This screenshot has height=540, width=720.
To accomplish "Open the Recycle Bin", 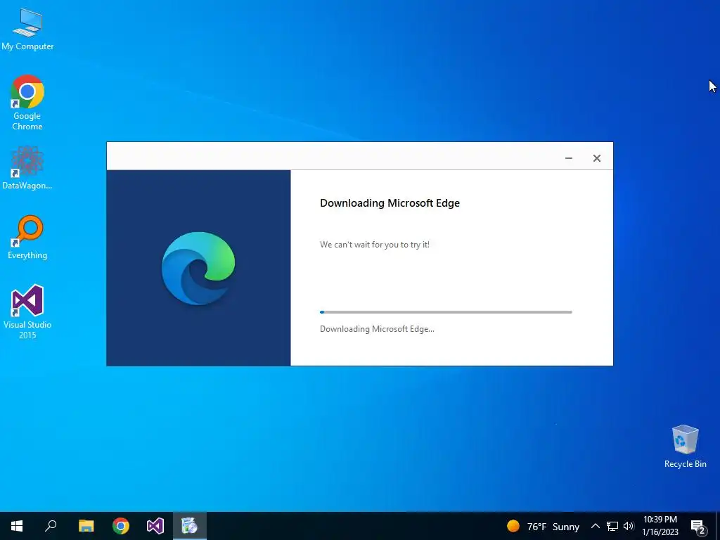I will pyautogui.click(x=685, y=446).
